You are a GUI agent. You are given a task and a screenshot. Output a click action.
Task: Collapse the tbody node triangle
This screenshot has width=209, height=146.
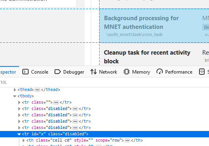(x=15, y=96)
